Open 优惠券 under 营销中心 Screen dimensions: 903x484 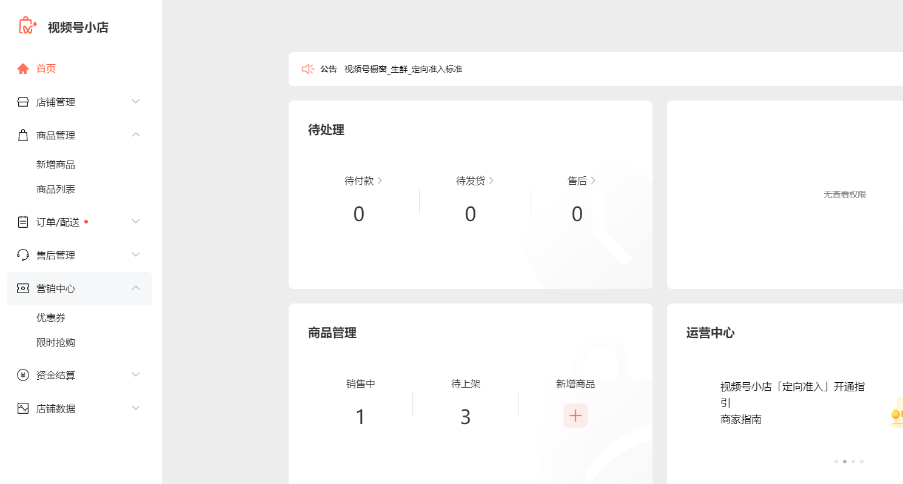tap(51, 318)
